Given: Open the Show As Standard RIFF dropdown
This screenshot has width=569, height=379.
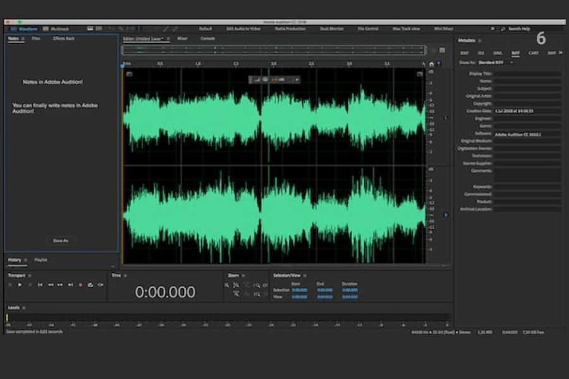Looking at the screenshot, I should coord(496,63).
